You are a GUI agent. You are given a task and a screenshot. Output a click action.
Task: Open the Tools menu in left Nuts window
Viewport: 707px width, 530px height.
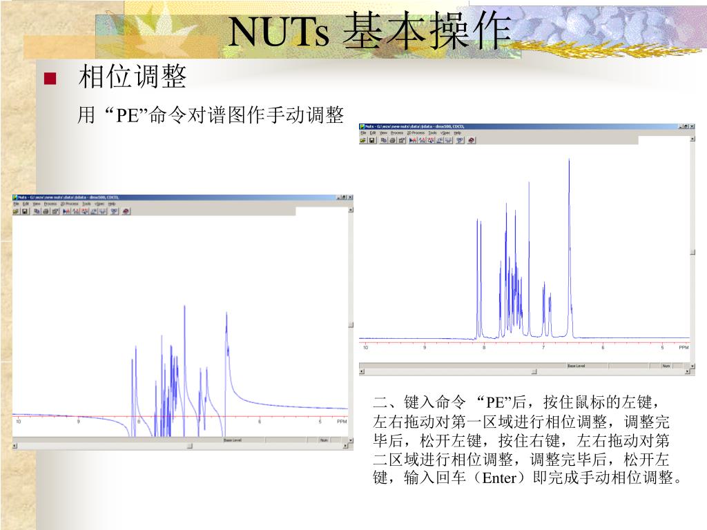86,204
